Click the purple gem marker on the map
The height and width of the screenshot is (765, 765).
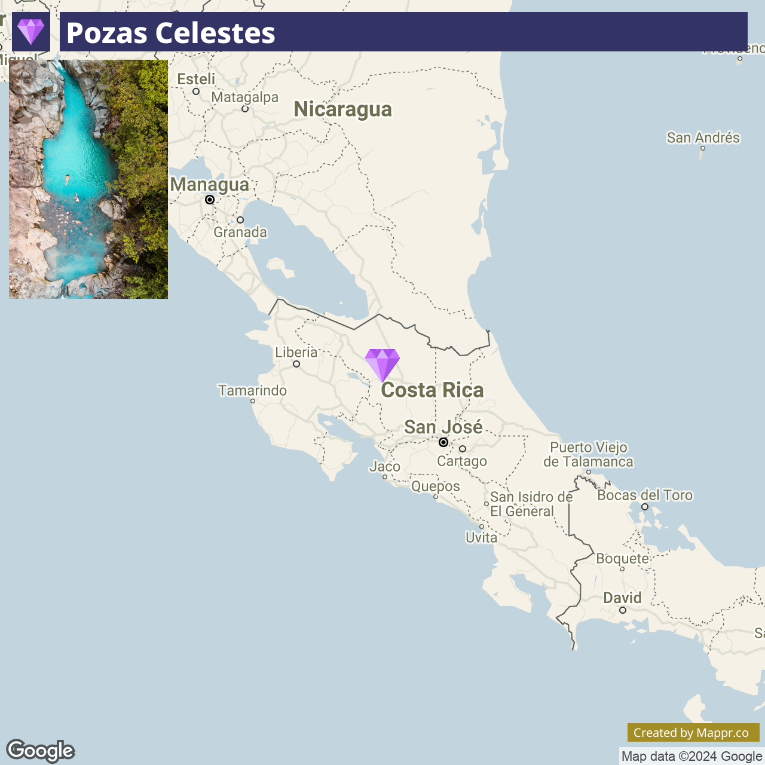pyautogui.click(x=382, y=365)
